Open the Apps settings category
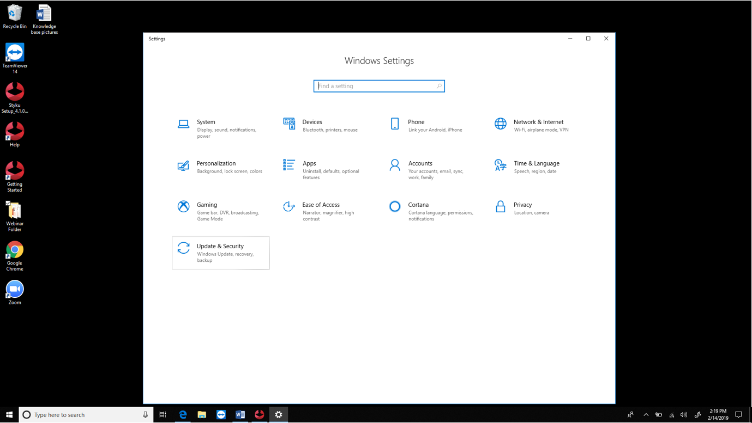 309,164
